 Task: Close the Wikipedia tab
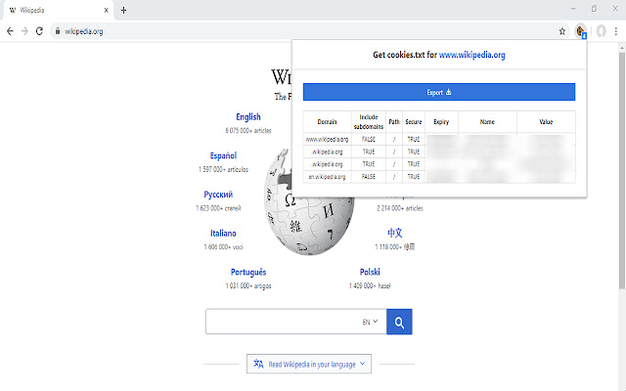click(x=107, y=11)
